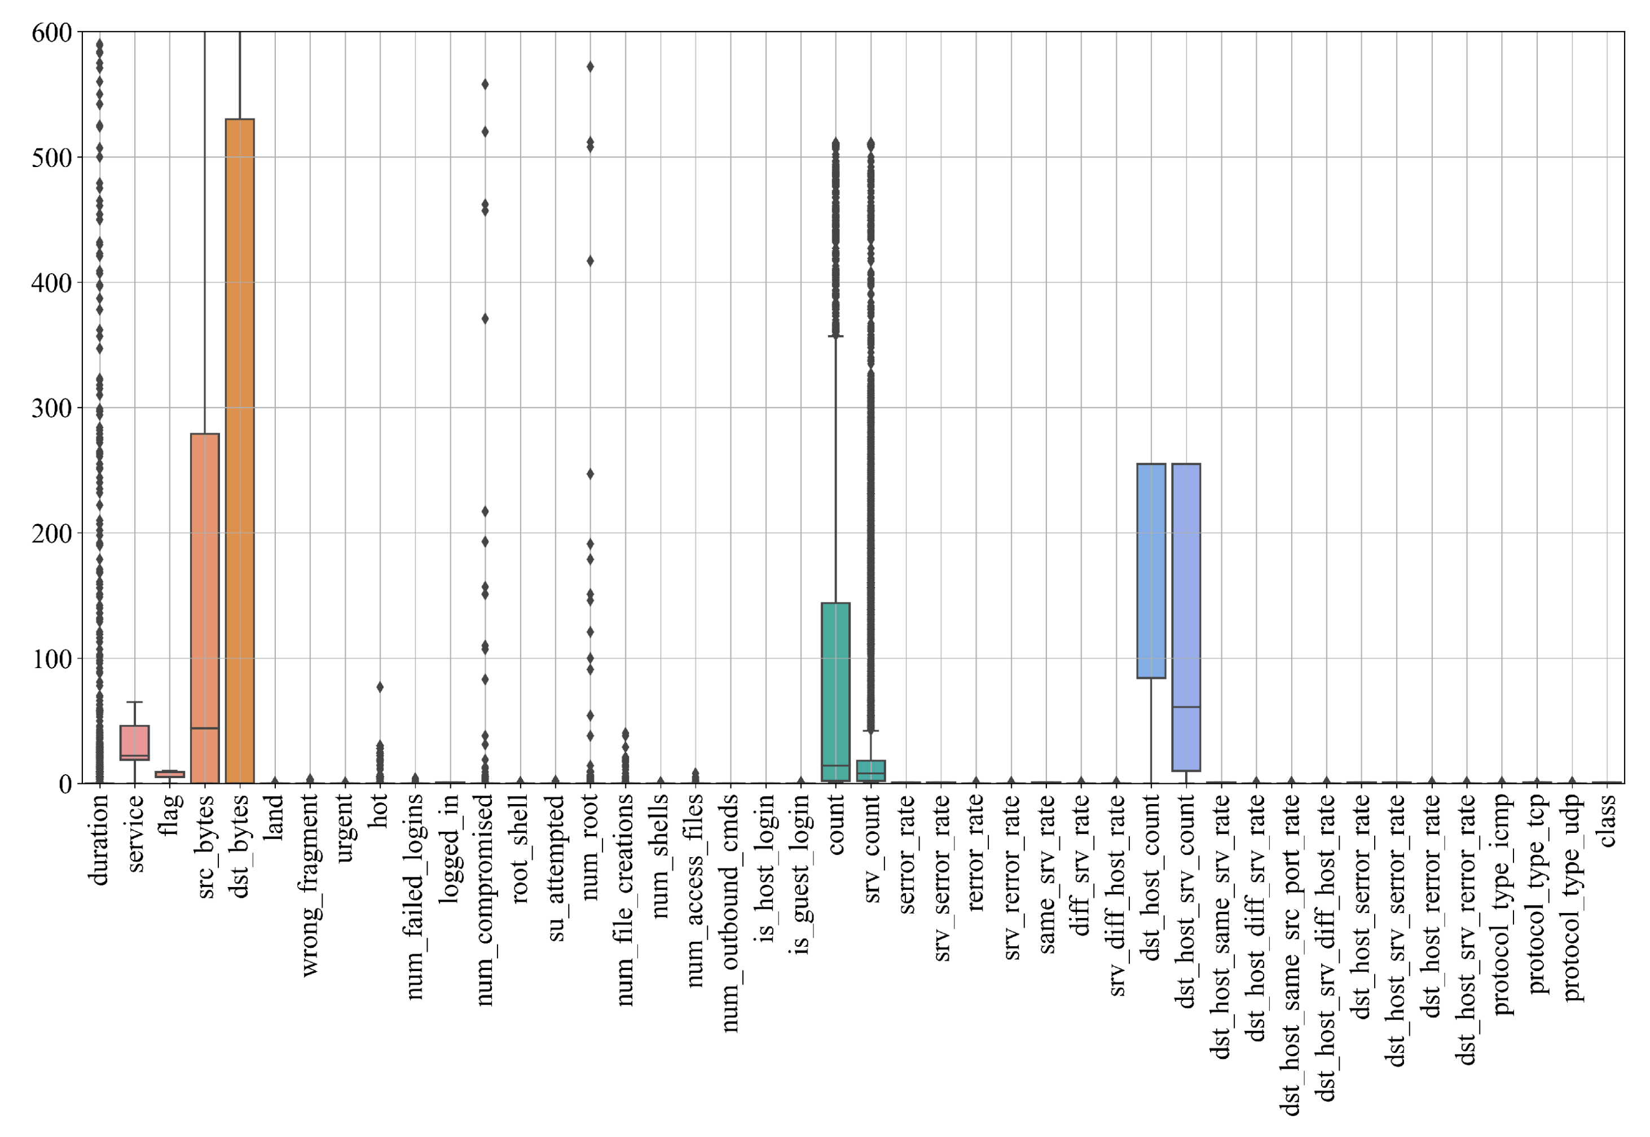Click the num_compromised axis label
The image size is (1650, 1137).
pos(485,900)
